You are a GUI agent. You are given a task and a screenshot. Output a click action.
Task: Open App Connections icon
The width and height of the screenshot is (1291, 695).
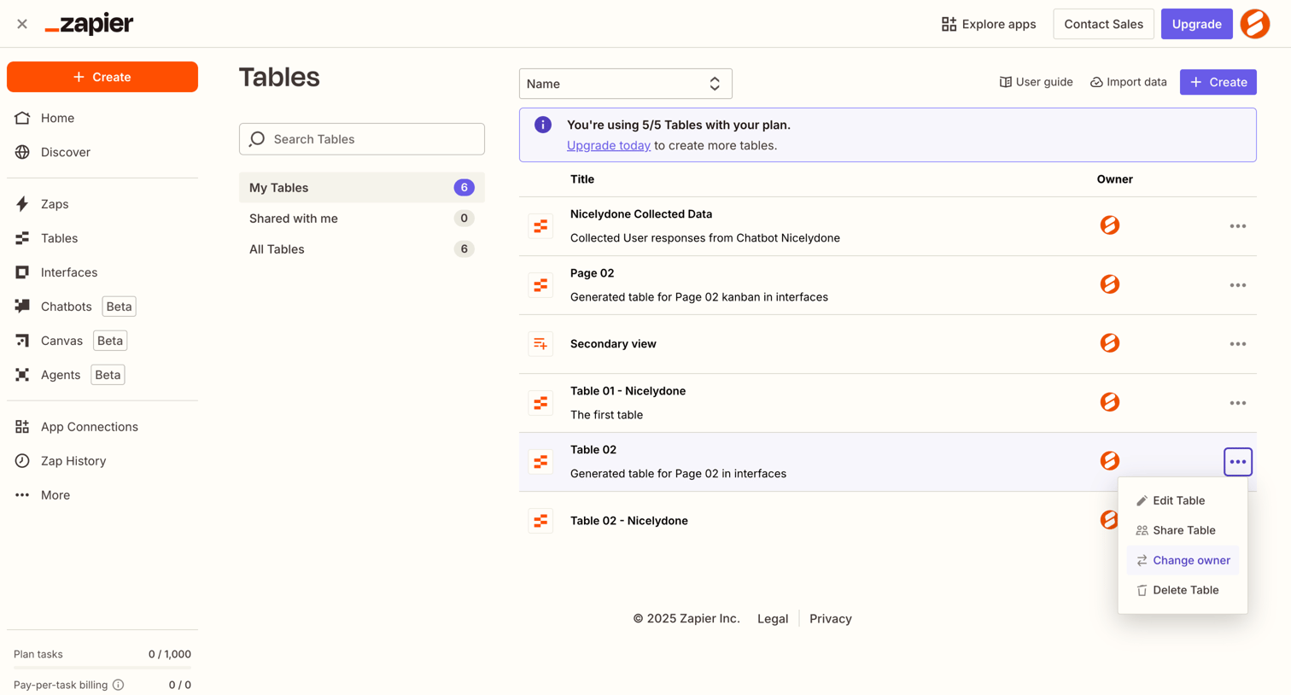pyautogui.click(x=22, y=427)
